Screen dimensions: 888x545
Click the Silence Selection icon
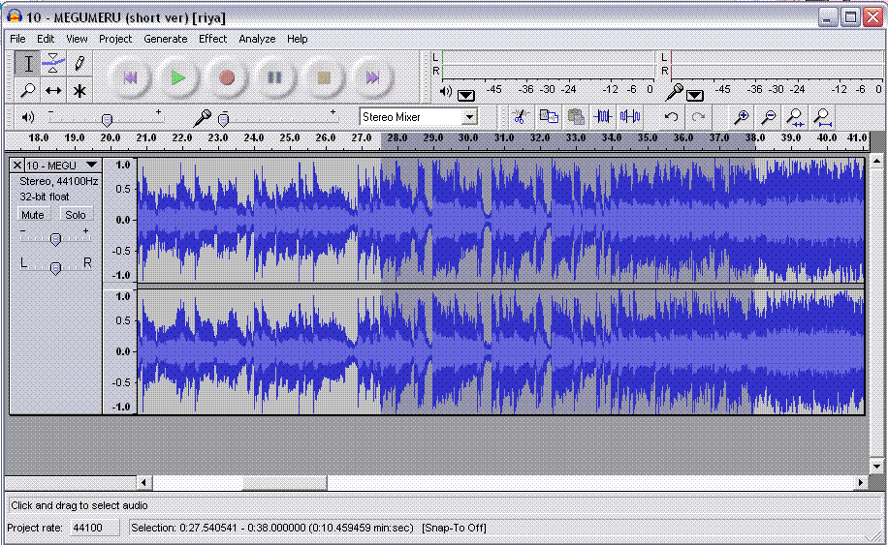pos(630,117)
